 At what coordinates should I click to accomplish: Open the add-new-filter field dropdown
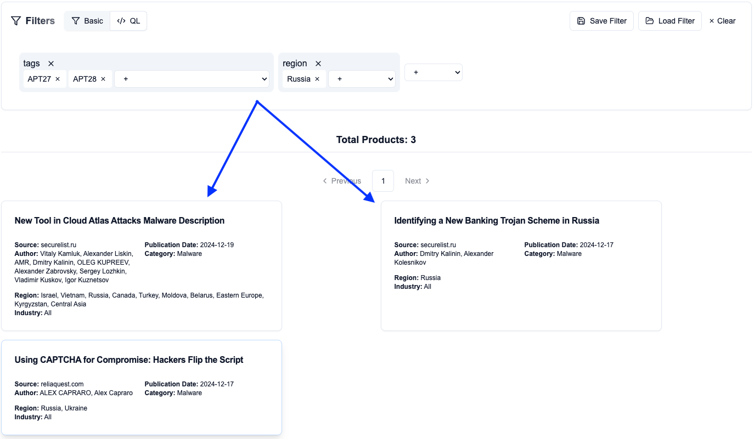(433, 72)
